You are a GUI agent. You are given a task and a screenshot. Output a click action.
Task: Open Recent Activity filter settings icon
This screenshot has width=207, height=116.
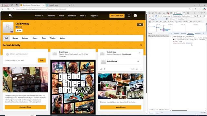click(141, 45)
